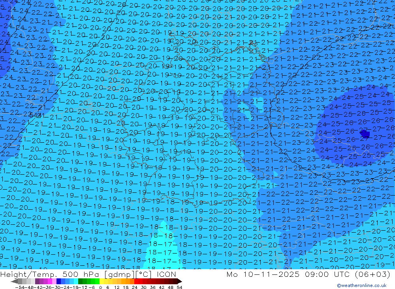395x289 pixels.
Task: Pick the dark purple swatch above -42
Action: [x=37, y=281]
